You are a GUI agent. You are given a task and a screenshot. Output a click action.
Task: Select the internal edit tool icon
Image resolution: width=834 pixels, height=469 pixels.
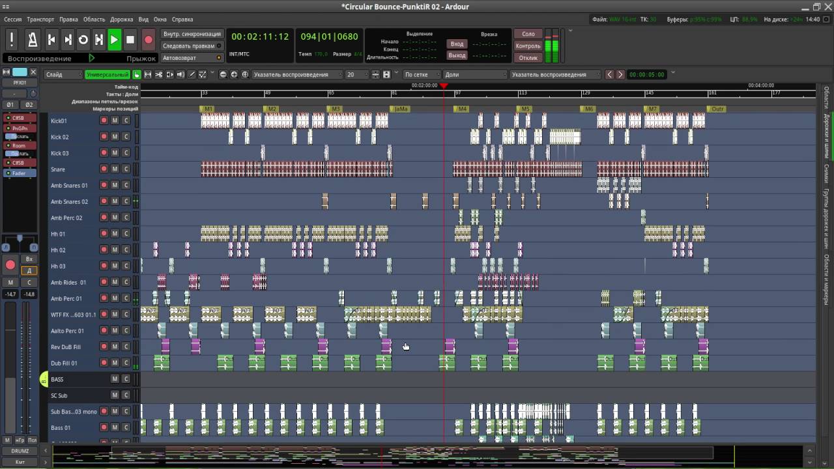(x=202, y=74)
